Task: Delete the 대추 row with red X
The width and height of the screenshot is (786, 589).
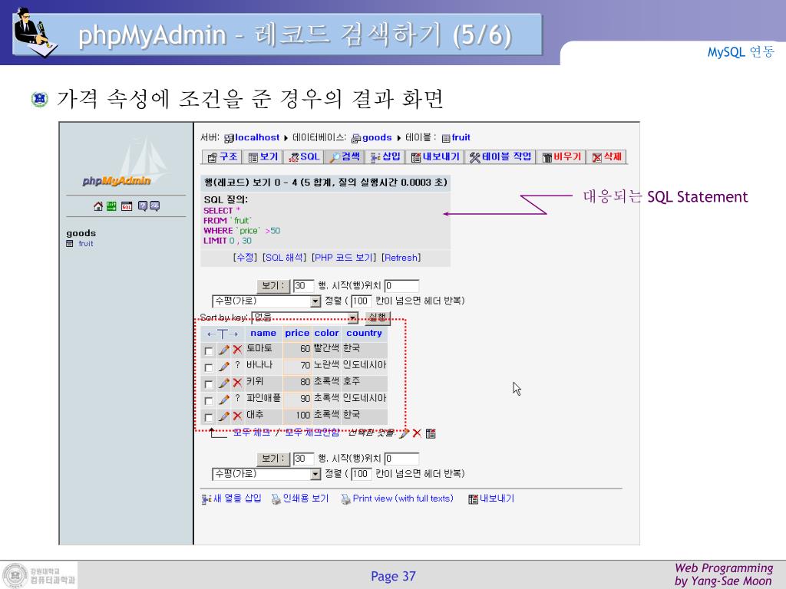Action: (238, 416)
